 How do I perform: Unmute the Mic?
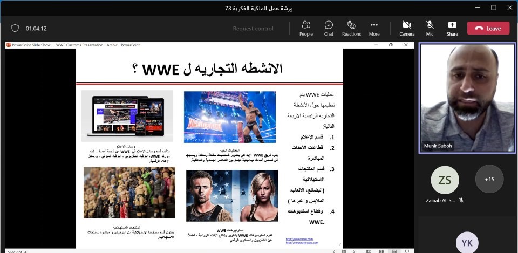click(430, 29)
